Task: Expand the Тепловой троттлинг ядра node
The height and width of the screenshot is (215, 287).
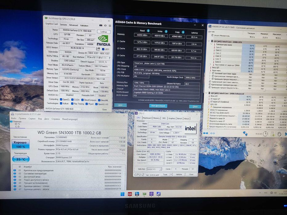Action: pos(210,73)
